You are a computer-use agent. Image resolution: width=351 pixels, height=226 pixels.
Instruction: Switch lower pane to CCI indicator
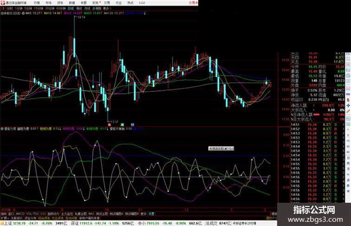pyautogui.click(x=43, y=214)
